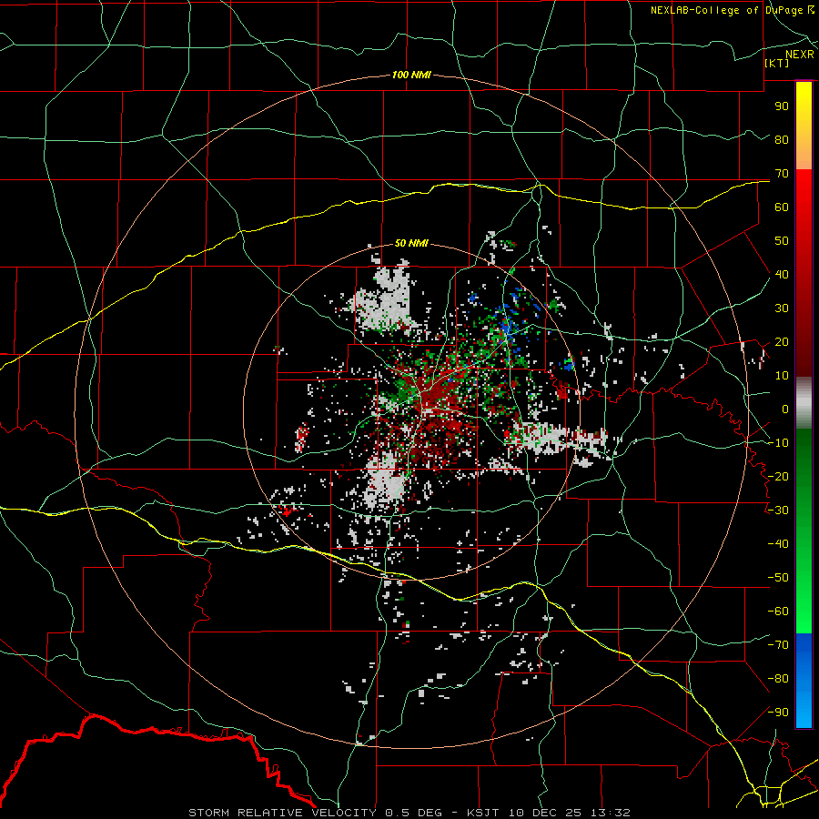Click the -10 value on the velocity scale

point(778,443)
